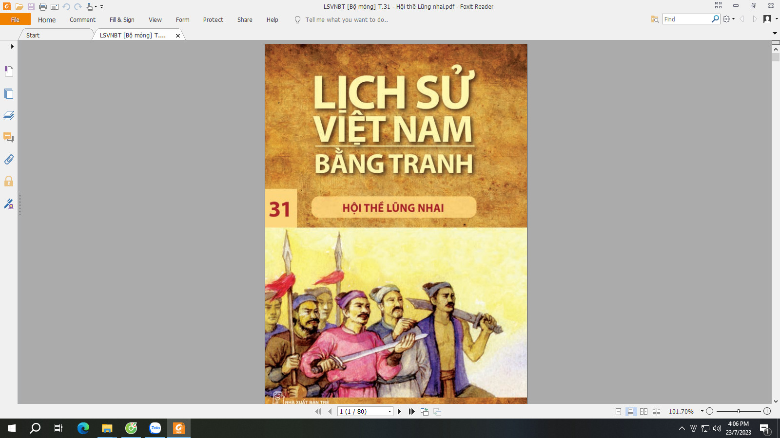The width and height of the screenshot is (780, 438).
Task: Jump to the last page
Action: coord(411,412)
